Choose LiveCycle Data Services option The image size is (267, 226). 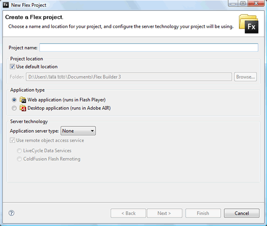tap(19, 151)
